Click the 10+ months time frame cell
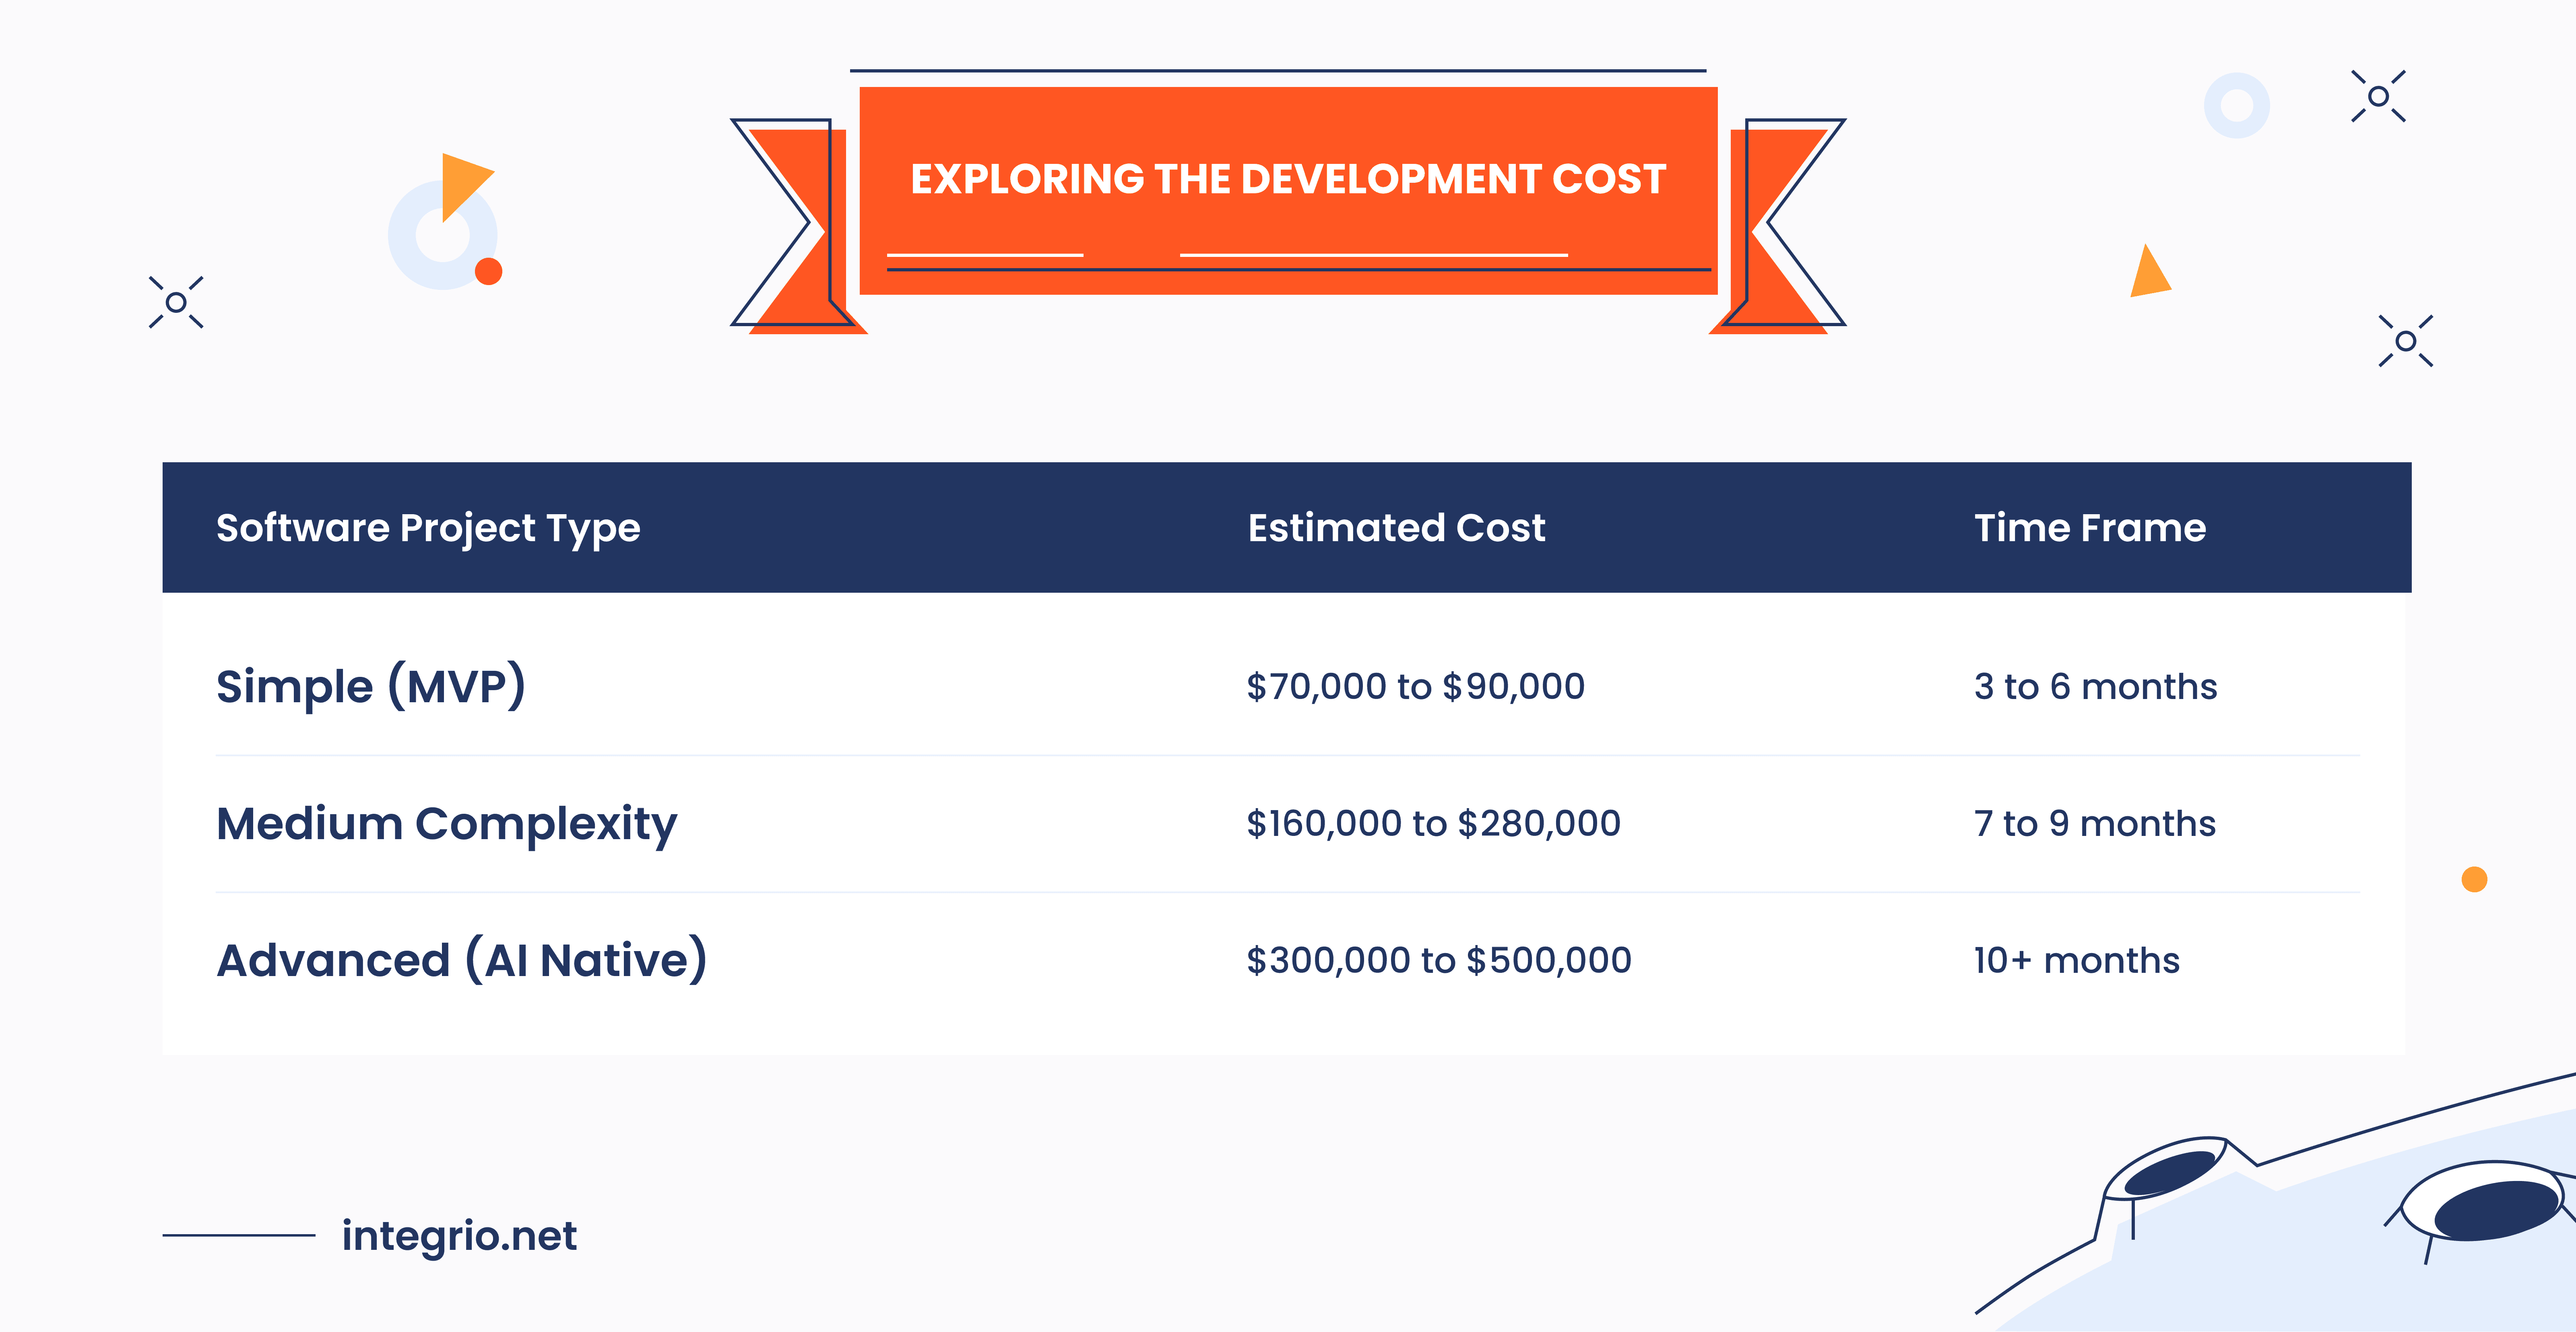Screen dimensions: 2576x1332 (2076, 961)
